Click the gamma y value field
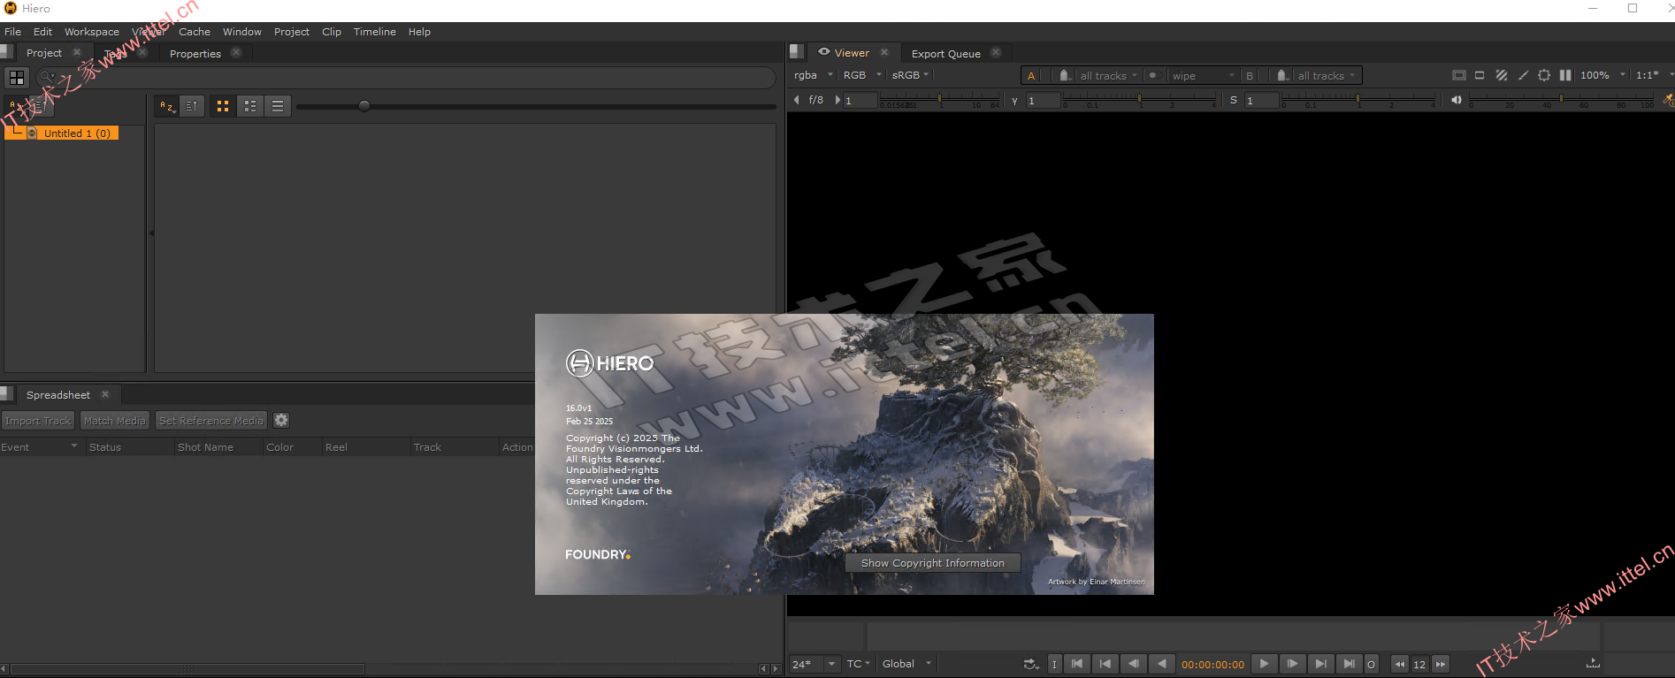 point(1043,100)
